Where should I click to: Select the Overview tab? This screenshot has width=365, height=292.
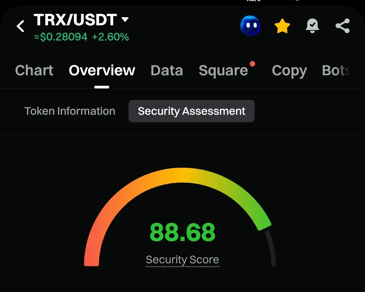[x=102, y=70]
